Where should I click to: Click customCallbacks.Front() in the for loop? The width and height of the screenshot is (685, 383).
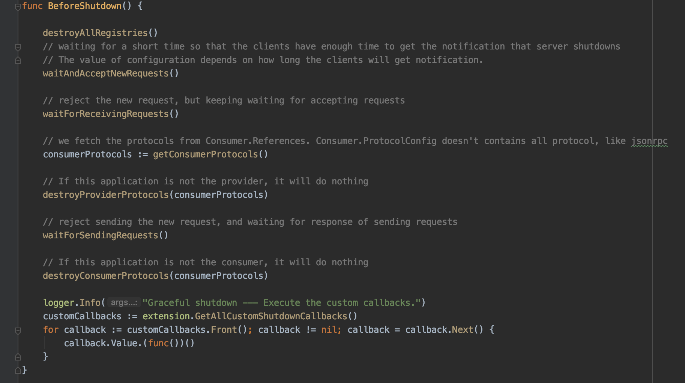[x=187, y=330]
